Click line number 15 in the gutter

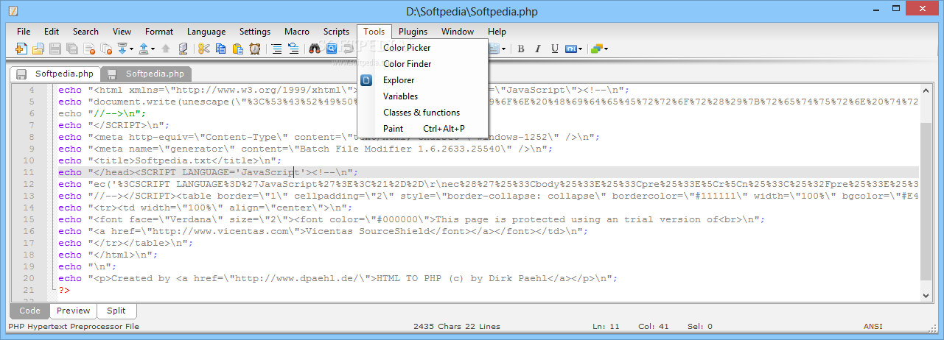pos(28,219)
